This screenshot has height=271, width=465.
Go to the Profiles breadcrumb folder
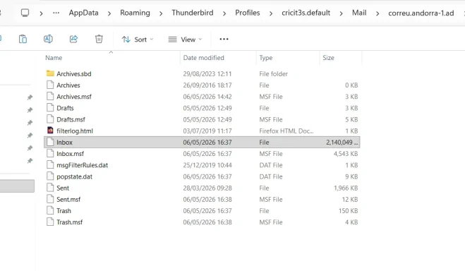[248, 13]
